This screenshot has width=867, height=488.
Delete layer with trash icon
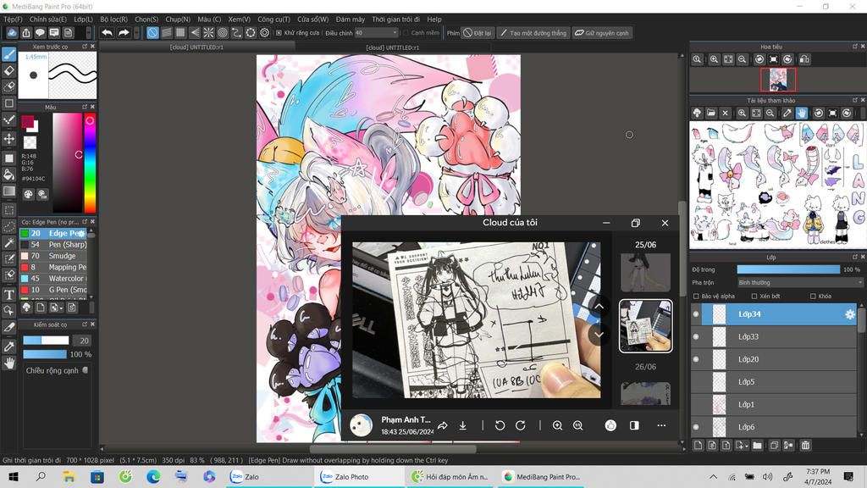click(x=806, y=445)
